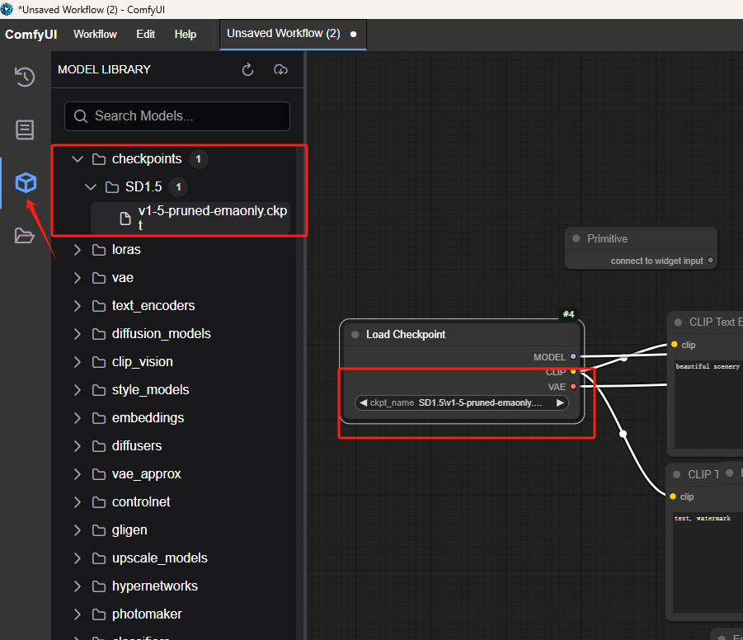Select next checkpoint with right arrow
Screen dimensions: 743x640
click(x=561, y=403)
